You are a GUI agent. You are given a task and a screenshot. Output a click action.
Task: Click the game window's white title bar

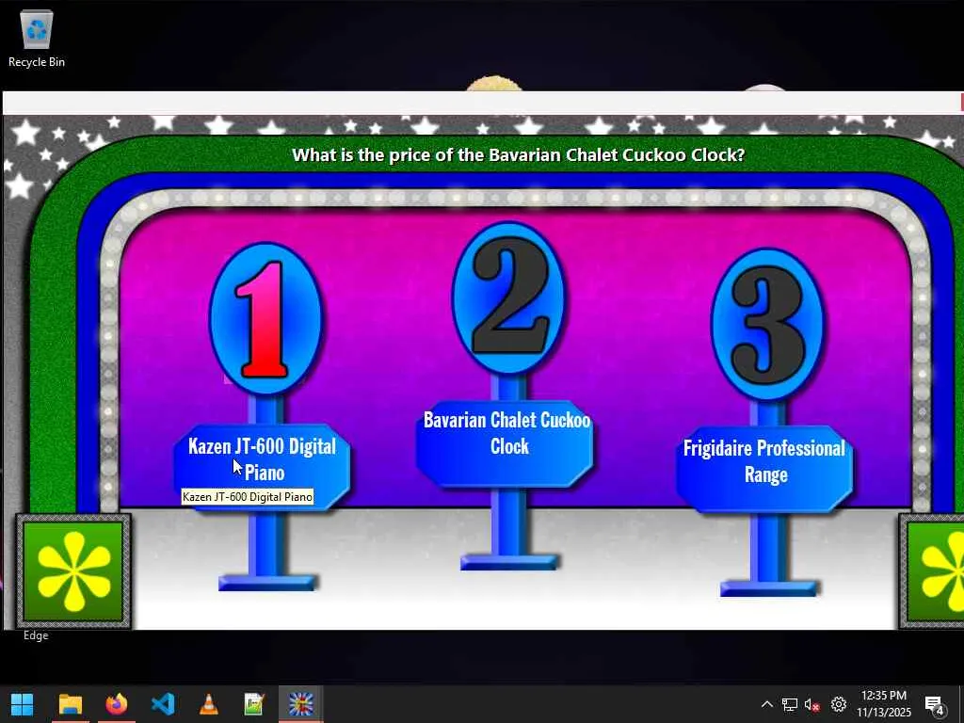(481, 103)
